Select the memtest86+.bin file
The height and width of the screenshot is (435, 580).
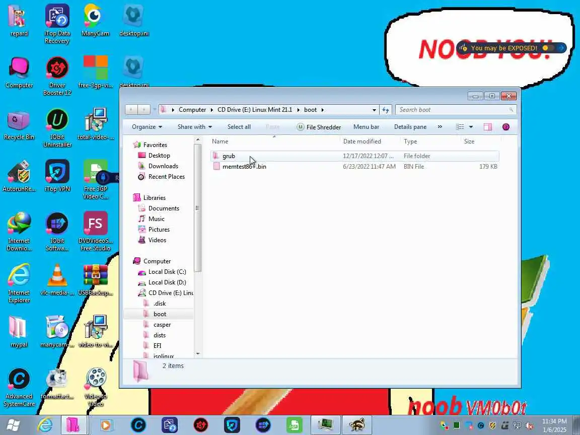coord(354,167)
